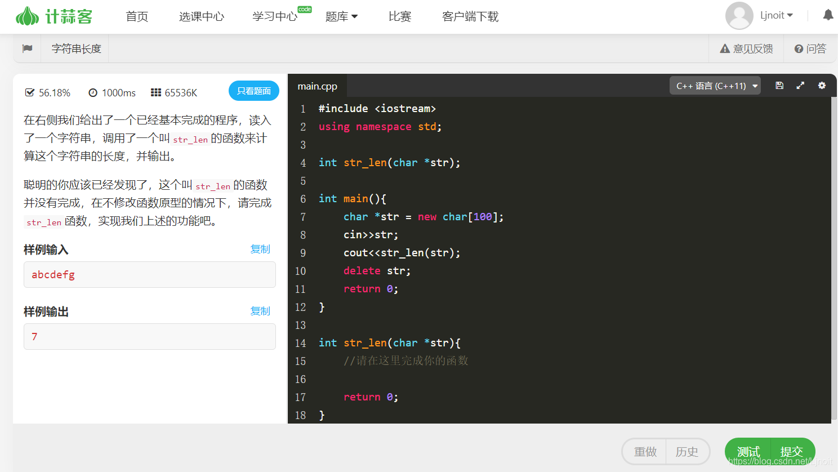Click 复制 to copy the sample input

pos(260,248)
